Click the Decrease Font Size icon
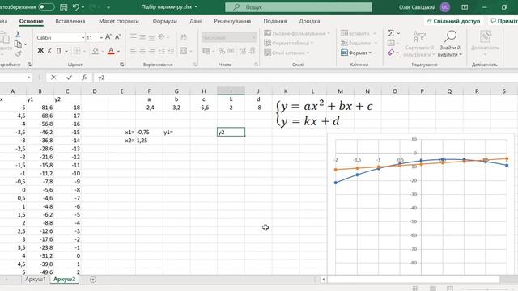The image size is (518, 291). pyautogui.click(x=117, y=37)
